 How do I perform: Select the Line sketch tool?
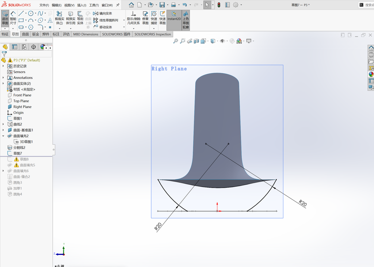(x=21, y=14)
